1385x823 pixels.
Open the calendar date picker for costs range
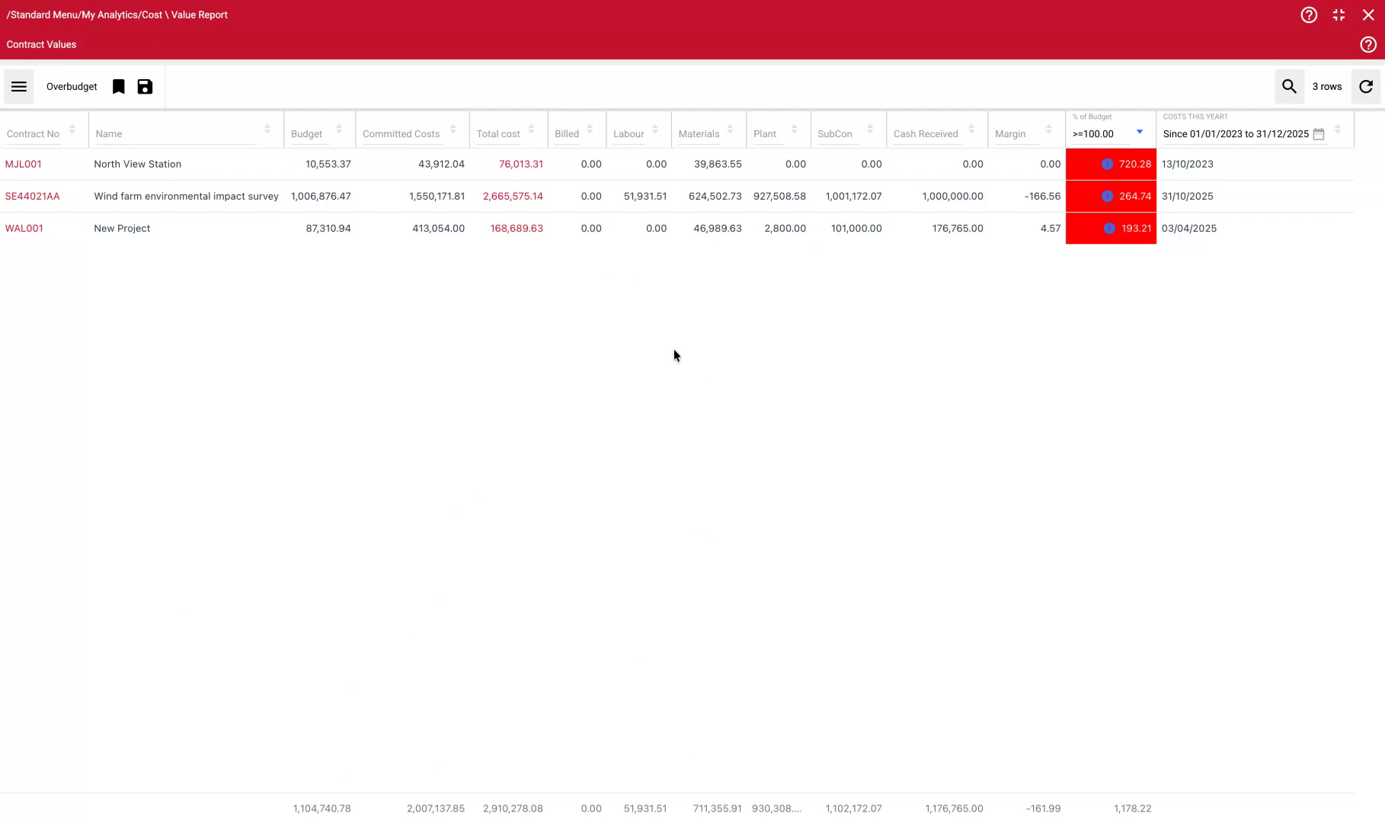click(x=1319, y=133)
